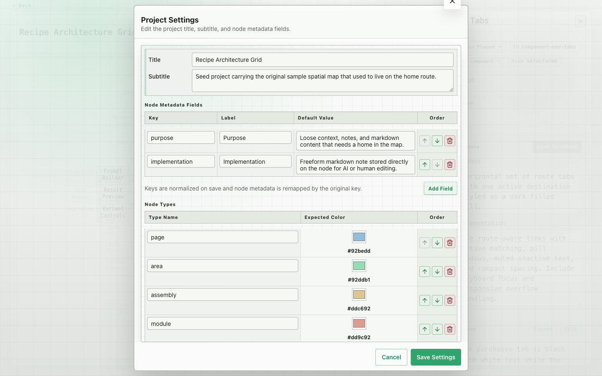Screen dimensions: 602x376
Task: Delete the area node type
Action: pos(450,272)
